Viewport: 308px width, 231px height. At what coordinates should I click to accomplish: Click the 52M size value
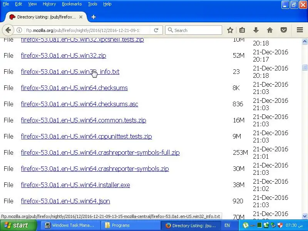click(238, 55)
